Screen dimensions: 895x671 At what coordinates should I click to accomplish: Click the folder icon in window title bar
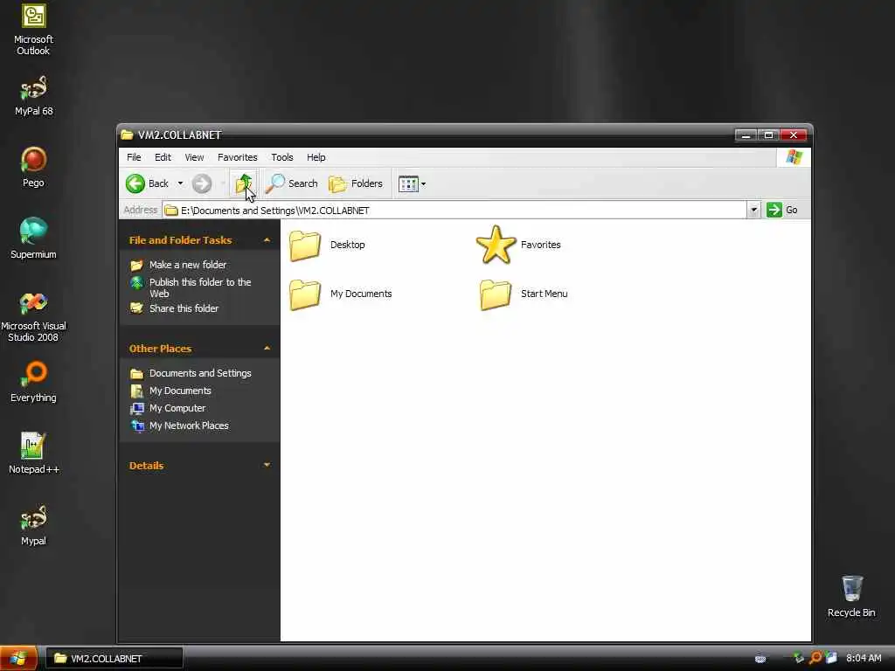pos(127,135)
